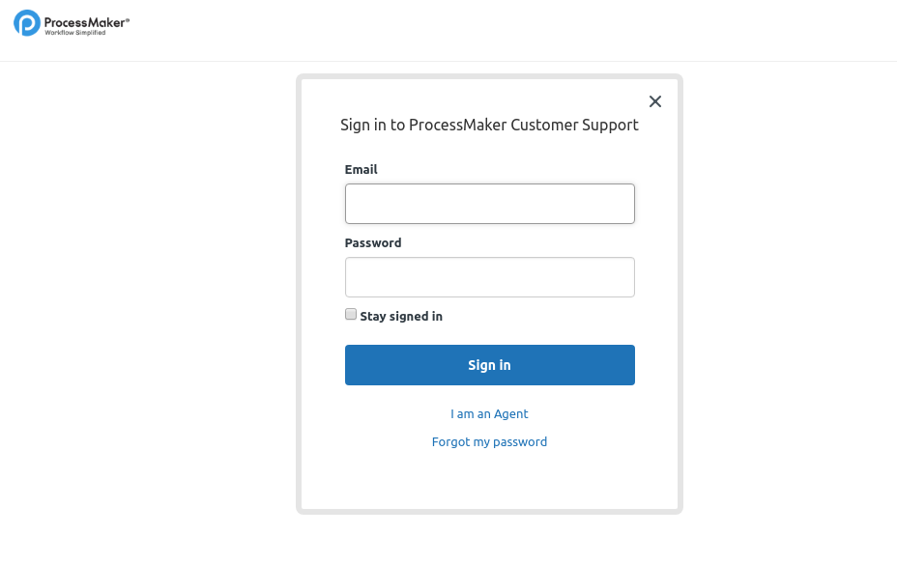Click the ProcessMaker circular P logo icon
This screenshot has height=564, width=897.
click(x=27, y=23)
